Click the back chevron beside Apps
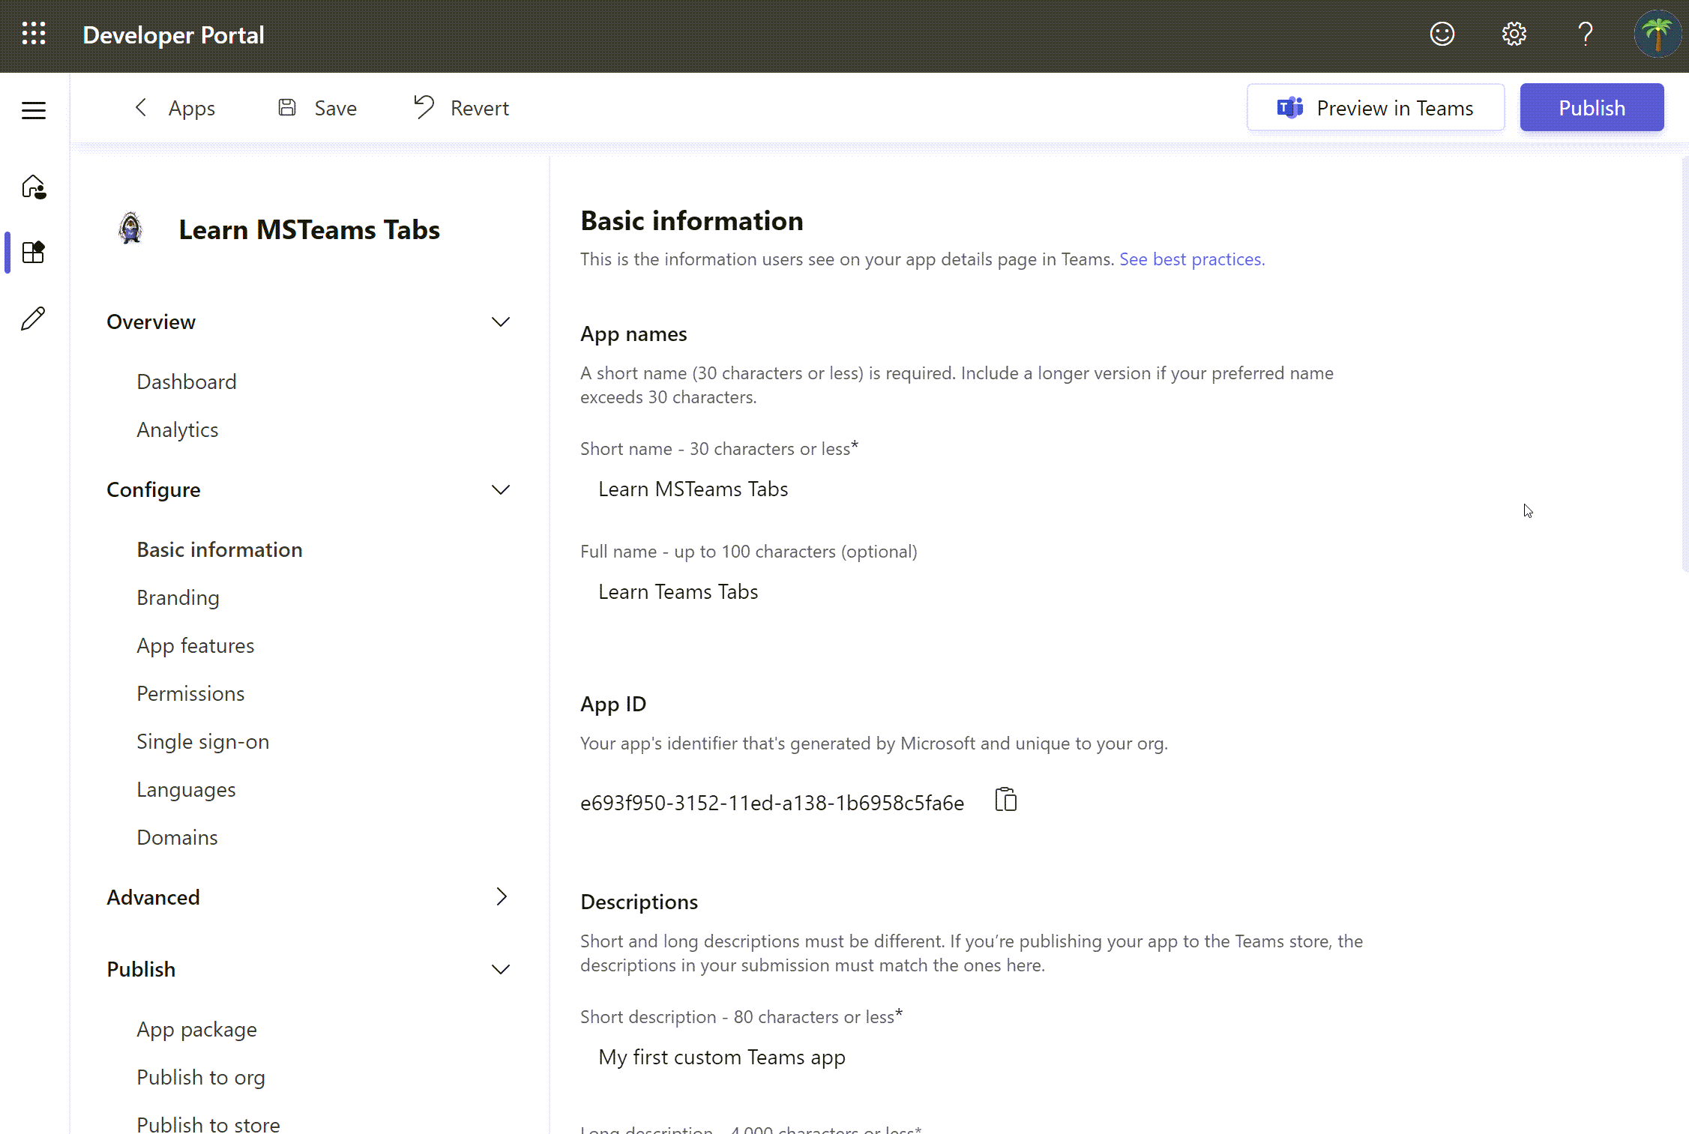 click(x=140, y=107)
